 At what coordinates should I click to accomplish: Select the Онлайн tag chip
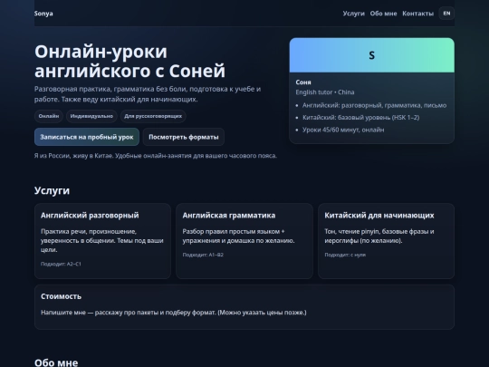click(49, 116)
